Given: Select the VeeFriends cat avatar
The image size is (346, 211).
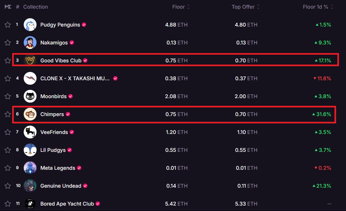Looking at the screenshot, I should click(x=30, y=132).
